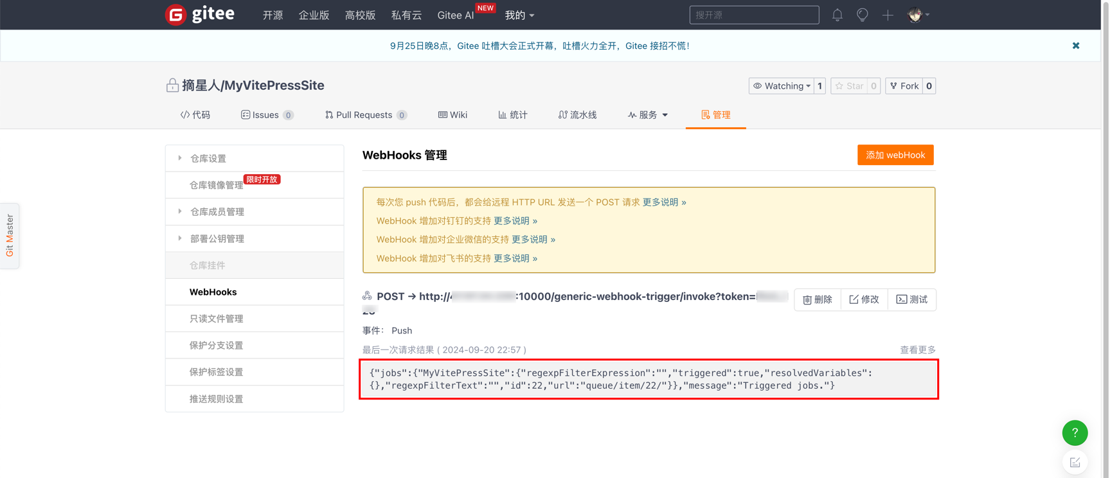Dismiss the announcement banner
Viewport: 1110px width, 478px height.
[x=1075, y=46]
